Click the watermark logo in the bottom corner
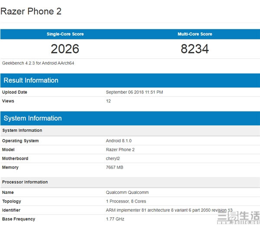Image resolution: width=260 pixels, height=225 pixels. tap(240, 217)
